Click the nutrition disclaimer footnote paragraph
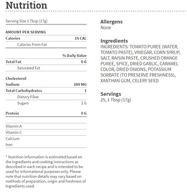The image size is (187, 192). (x=46, y=172)
